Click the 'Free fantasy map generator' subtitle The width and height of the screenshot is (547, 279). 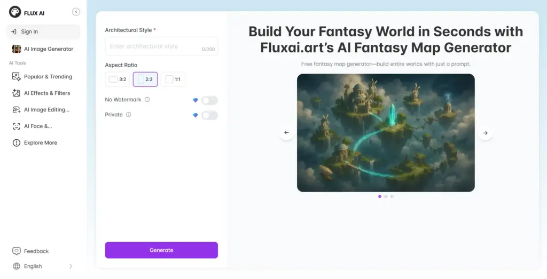pyautogui.click(x=386, y=64)
